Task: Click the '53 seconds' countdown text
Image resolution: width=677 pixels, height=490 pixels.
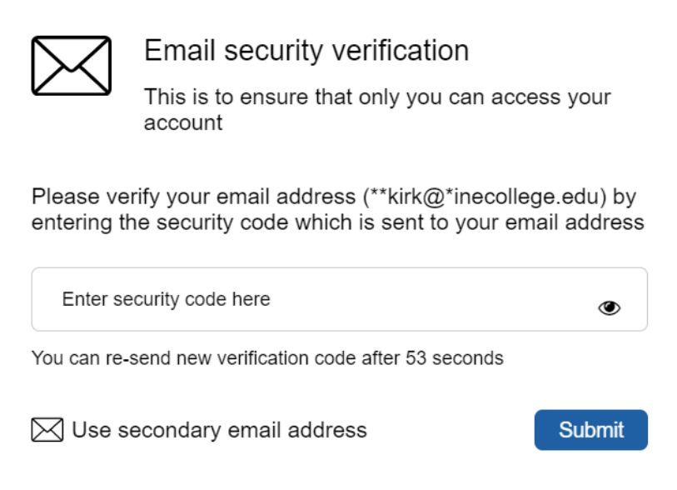Action: click(455, 358)
